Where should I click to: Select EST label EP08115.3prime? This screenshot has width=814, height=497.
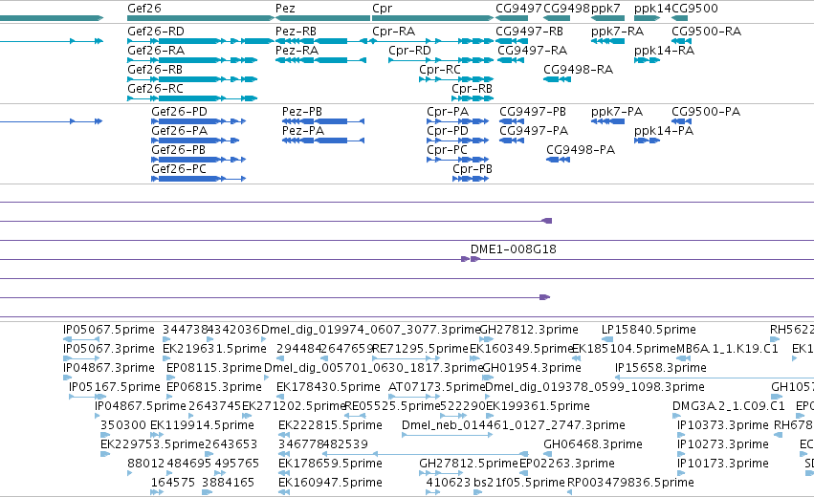point(214,368)
